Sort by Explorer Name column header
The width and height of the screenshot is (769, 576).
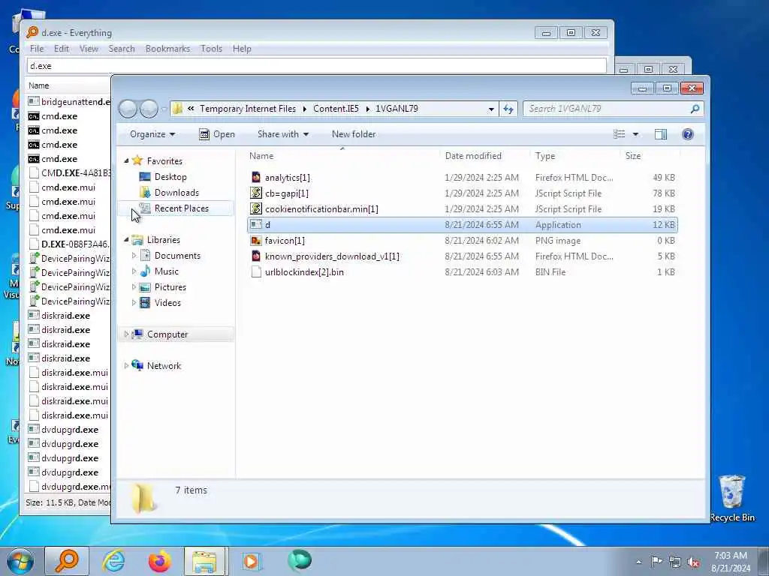(342, 156)
